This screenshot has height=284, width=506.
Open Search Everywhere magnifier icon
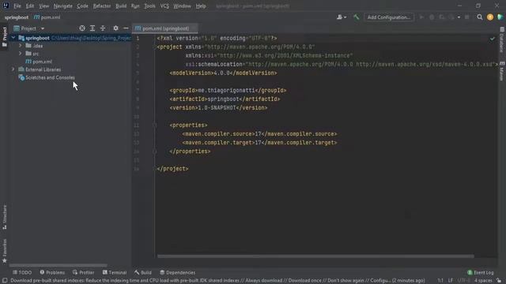[480, 17]
